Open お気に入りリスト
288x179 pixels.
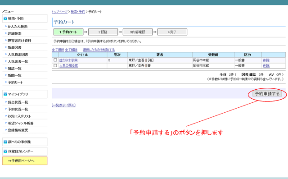[19, 116]
